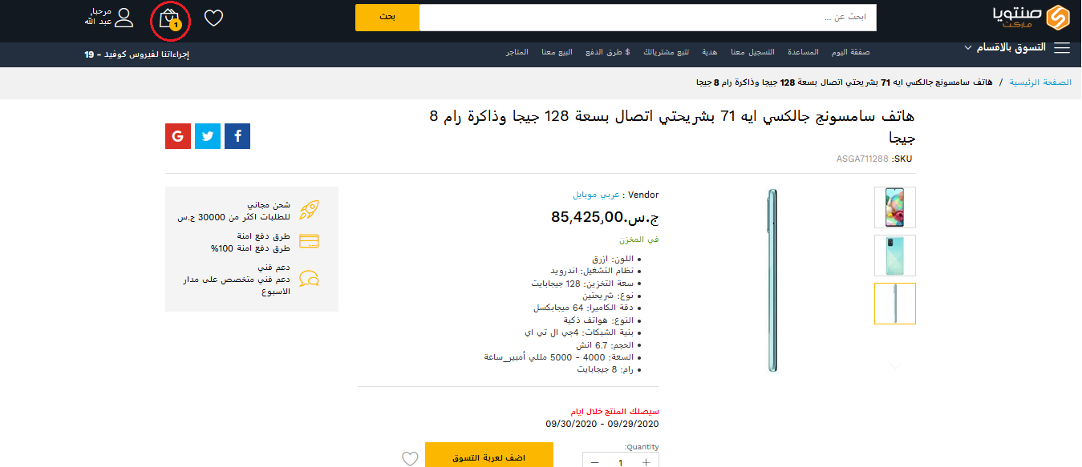Click رام: 8 جيجابايت line
1082x467 pixels.
(x=606, y=369)
